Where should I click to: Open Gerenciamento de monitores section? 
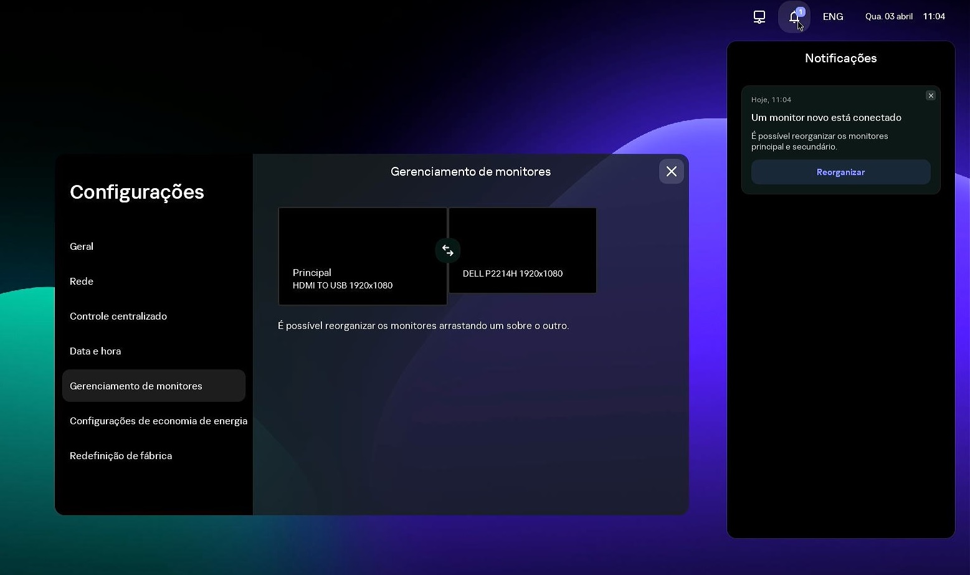pos(136,386)
